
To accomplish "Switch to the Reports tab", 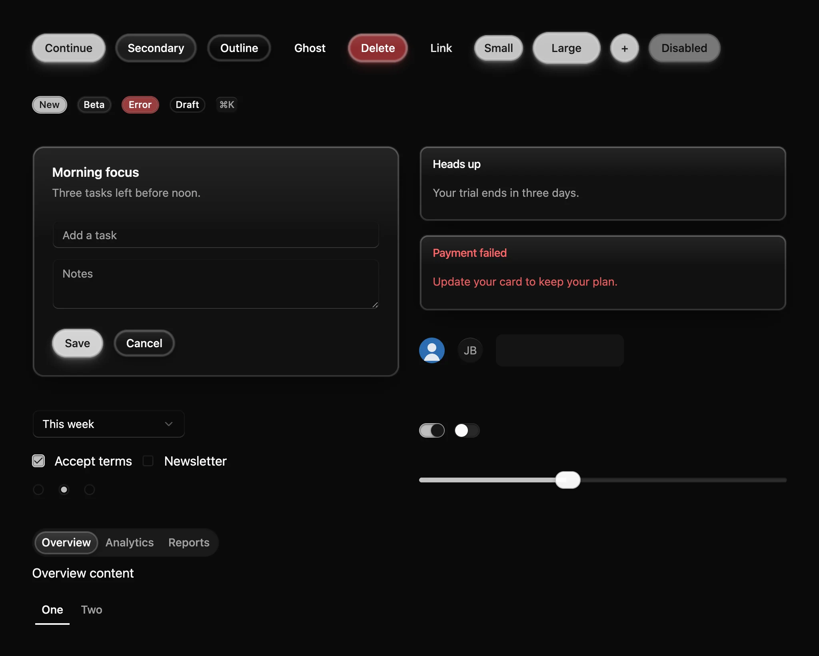I will tap(189, 542).
